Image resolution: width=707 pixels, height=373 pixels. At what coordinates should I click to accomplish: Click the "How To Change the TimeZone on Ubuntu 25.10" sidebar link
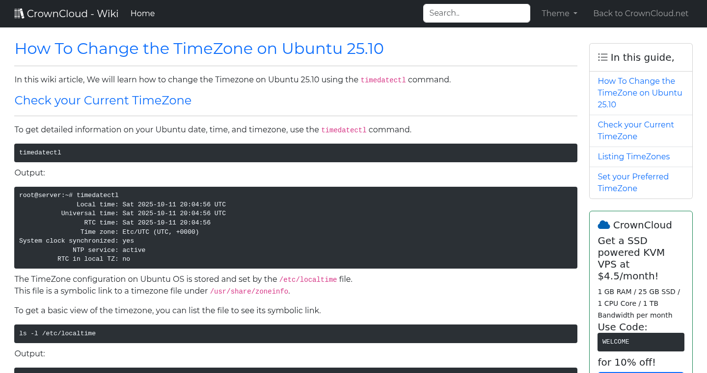[640, 93]
